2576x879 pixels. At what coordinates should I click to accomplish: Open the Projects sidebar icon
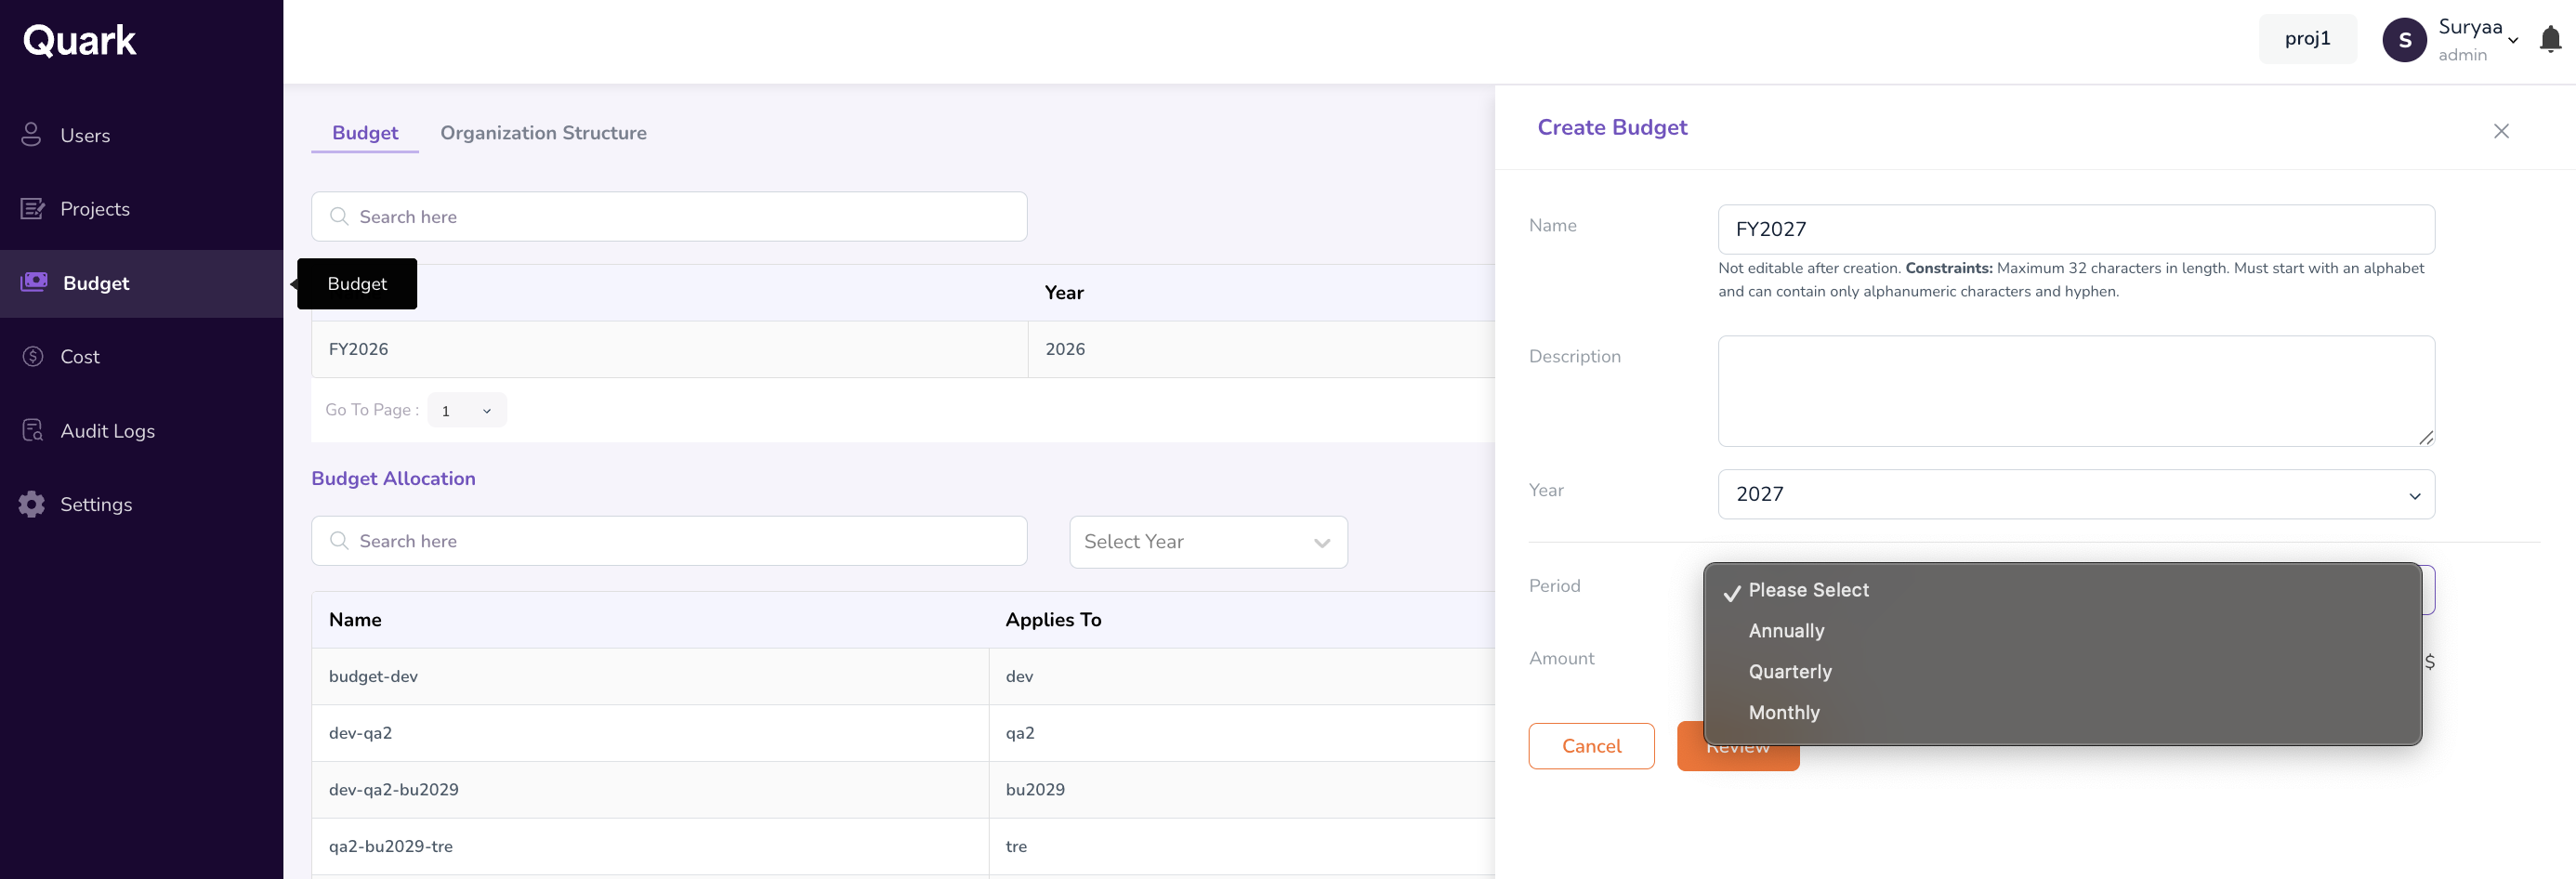click(32, 208)
